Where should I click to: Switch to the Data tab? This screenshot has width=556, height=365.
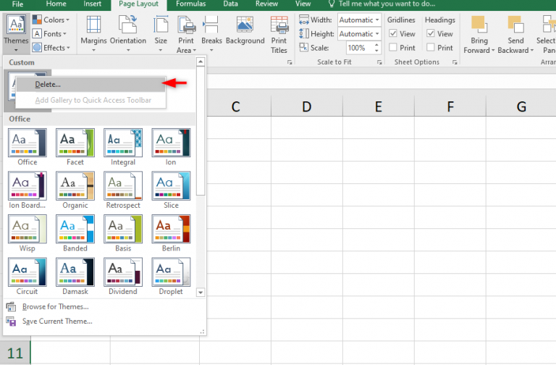coord(230,4)
